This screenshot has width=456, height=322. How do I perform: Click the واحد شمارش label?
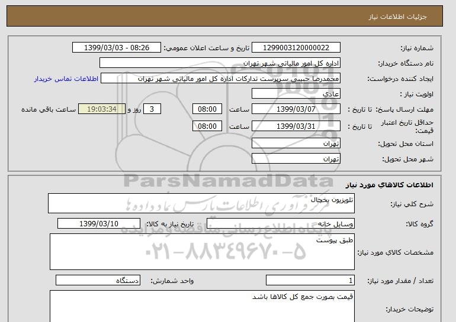point(172,281)
